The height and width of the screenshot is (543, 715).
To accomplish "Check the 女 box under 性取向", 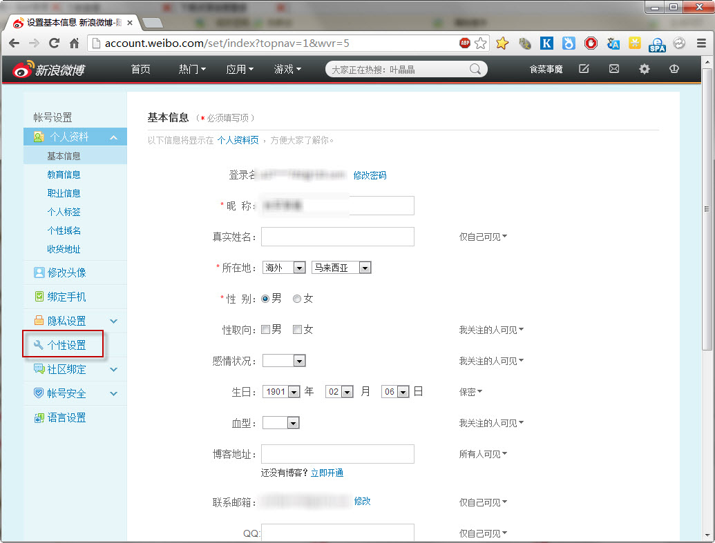I will point(297,329).
